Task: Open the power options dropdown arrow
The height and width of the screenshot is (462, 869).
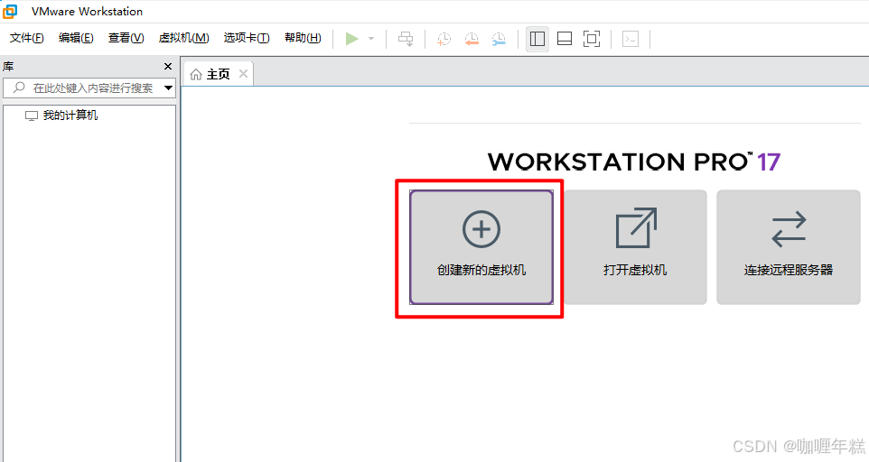Action: 371,39
